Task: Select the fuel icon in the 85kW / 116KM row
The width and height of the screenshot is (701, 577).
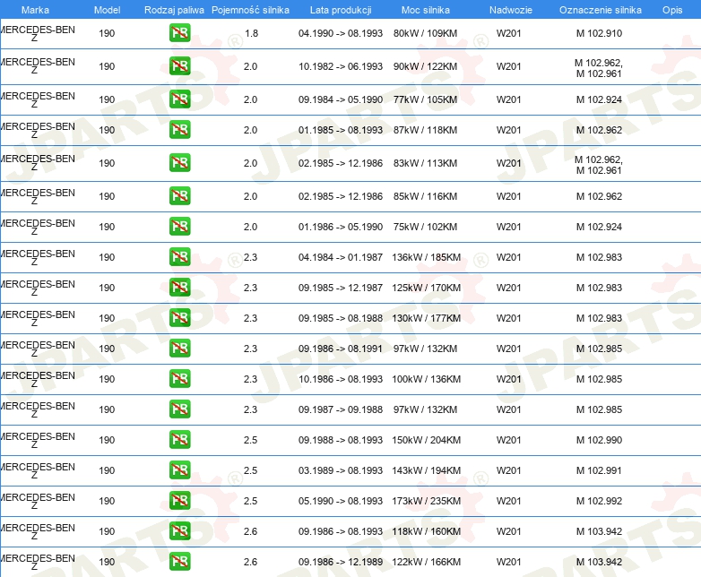Action: 179,195
